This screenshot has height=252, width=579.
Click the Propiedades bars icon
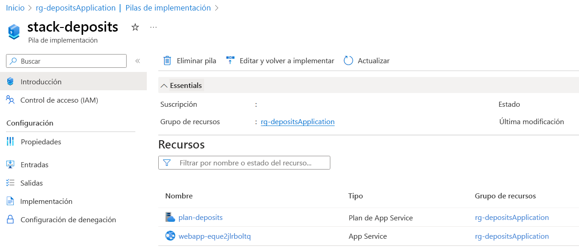pyautogui.click(x=11, y=142)
